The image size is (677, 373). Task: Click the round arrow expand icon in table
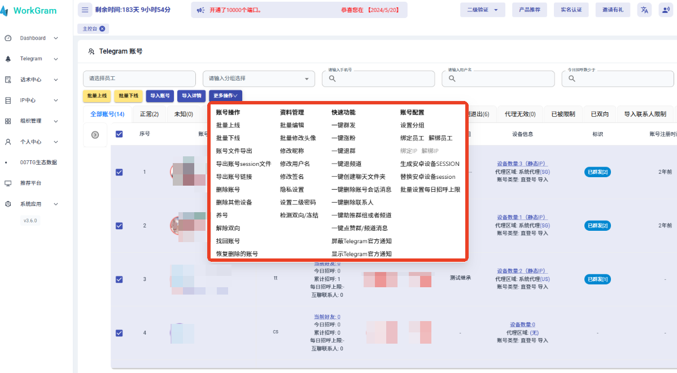(x=95, y=135)
